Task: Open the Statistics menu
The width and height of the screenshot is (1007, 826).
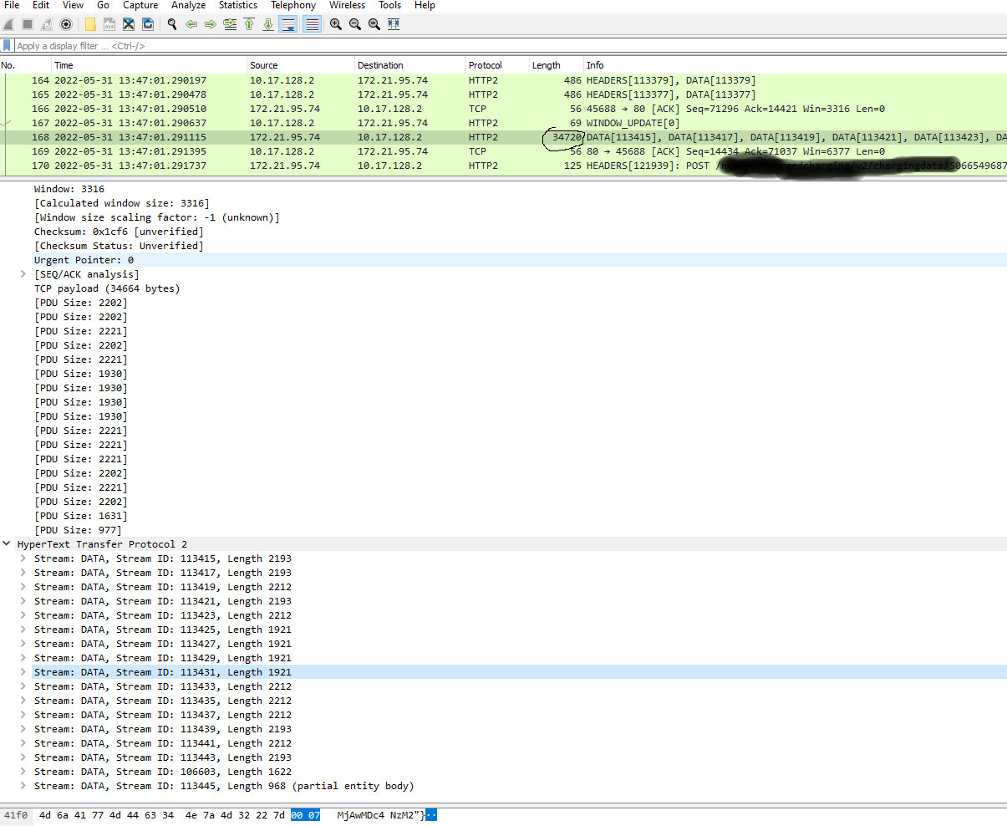Action: tap(238, 5)
